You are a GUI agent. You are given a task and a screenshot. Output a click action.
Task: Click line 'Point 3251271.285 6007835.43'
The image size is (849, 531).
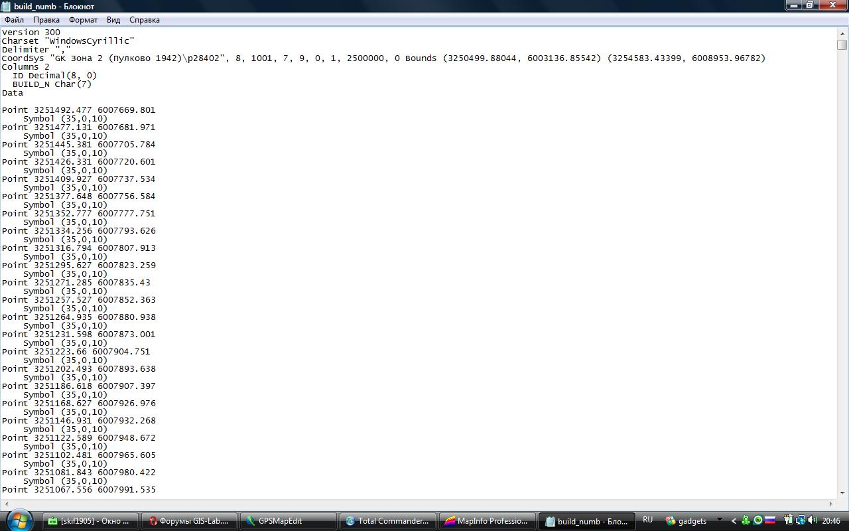pyautogui.click(x=76, y=282)
